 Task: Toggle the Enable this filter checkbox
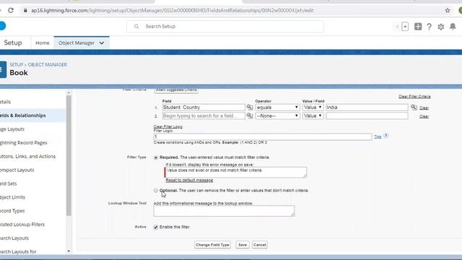(x=156, y=227)
